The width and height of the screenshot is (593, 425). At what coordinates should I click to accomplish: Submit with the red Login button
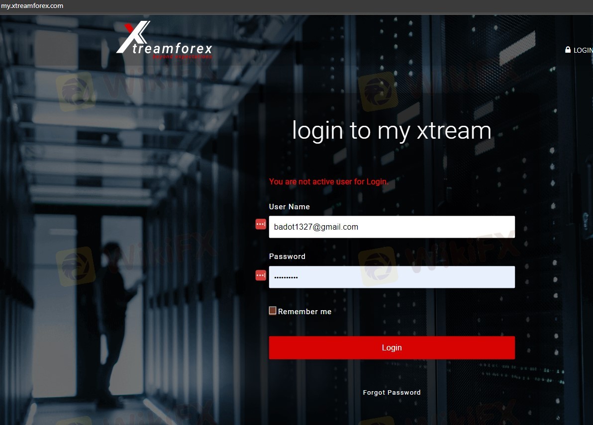point(392,347)
